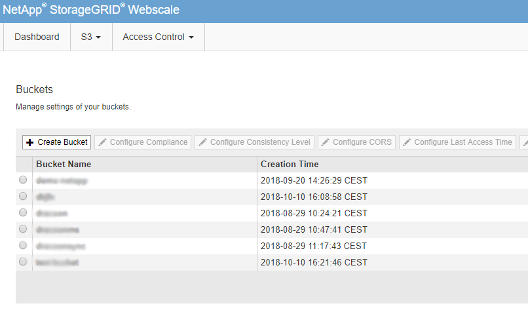Click the Create Bucket button
The width and height of the screenshot is (528, 312).
[x=56, y=142]
